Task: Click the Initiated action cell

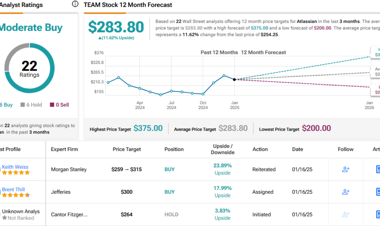Action: (261, 215)
